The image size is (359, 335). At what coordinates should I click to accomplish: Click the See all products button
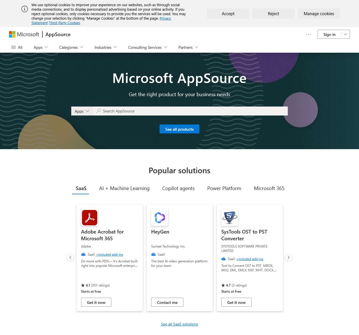(x=179, y=129)
